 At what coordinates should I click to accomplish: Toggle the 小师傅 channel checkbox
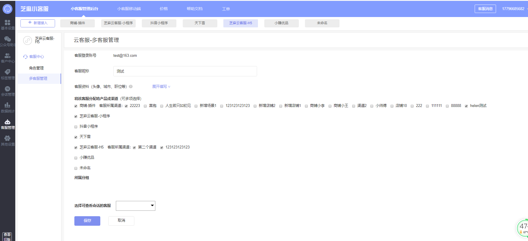pyautogui.click(x=372, y=106)
